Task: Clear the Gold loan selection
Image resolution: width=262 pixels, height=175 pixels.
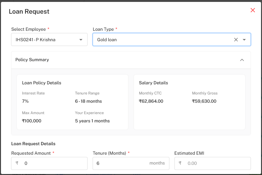Action: tap(236, 40)
